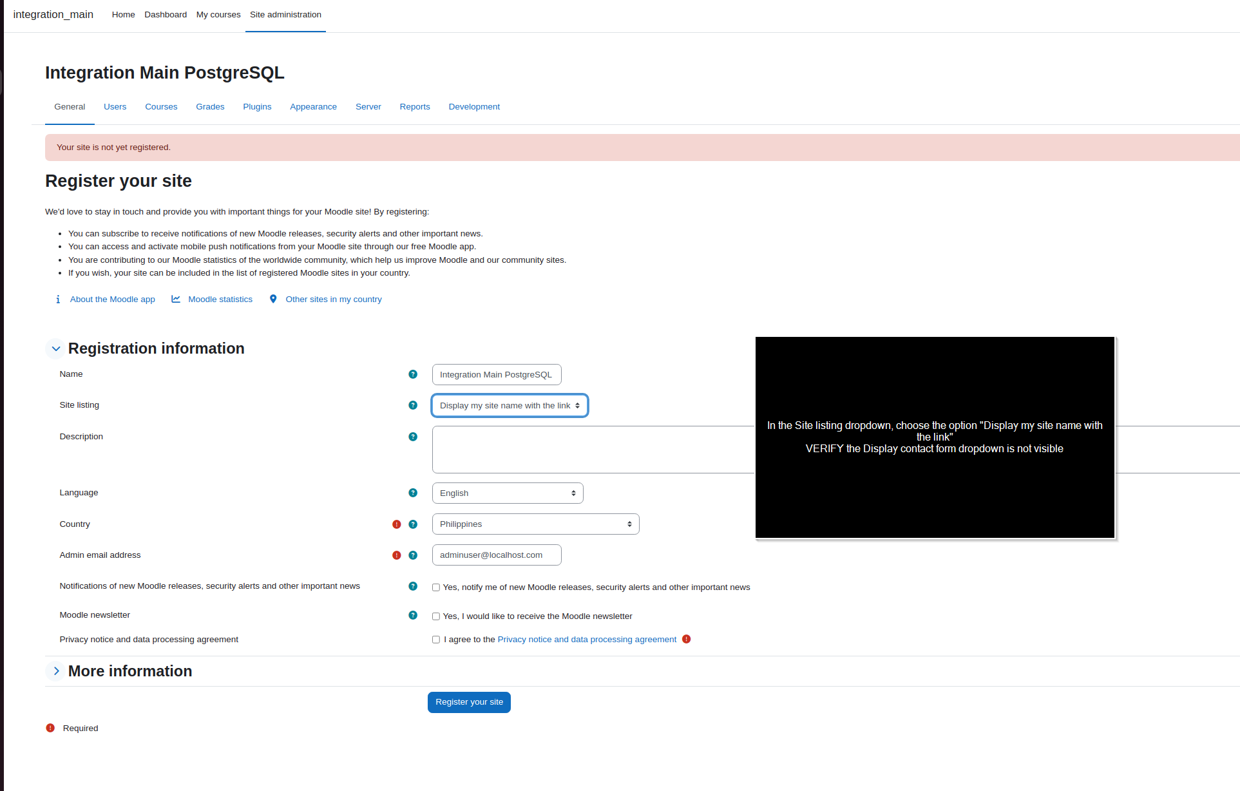The image size is (1240, 791).
Task: Click the 'Register your site' heading
Action: (119, 181)
